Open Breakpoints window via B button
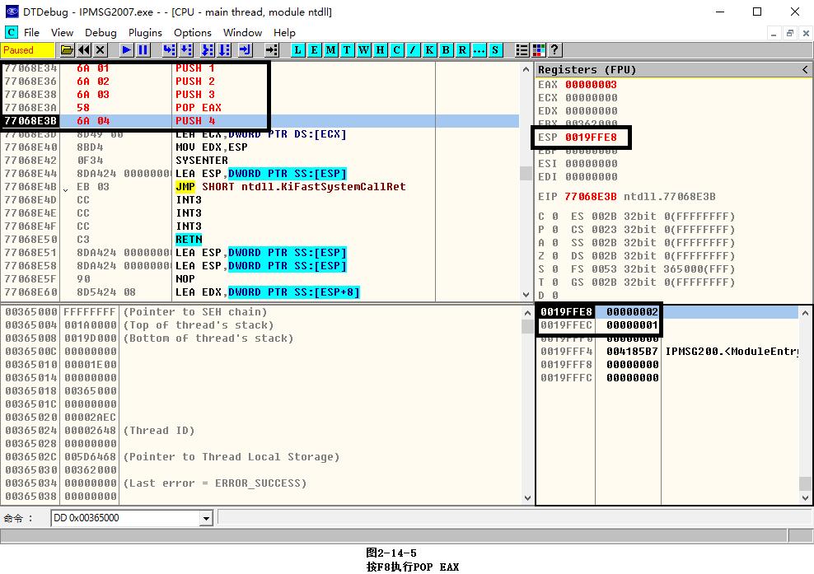 (446, 50)
